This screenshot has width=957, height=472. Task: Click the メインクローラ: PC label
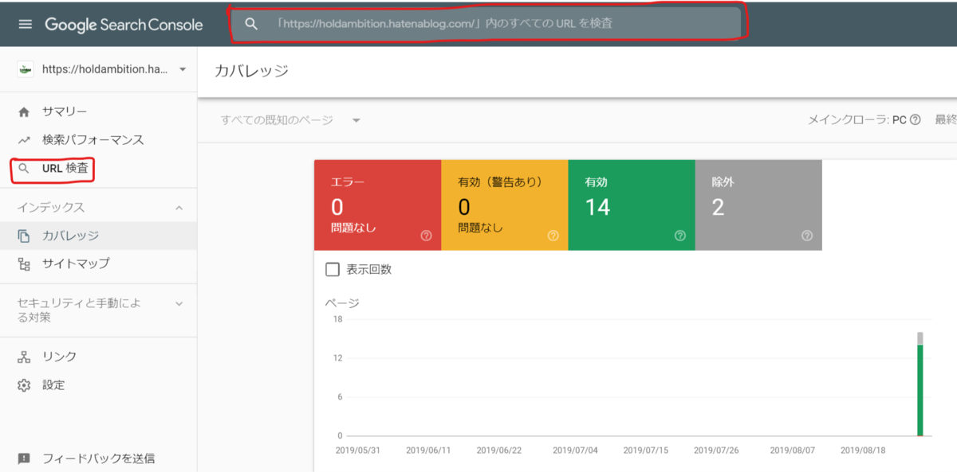[x=857, y=120]
